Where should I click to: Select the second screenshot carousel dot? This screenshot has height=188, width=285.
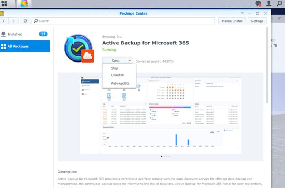click(164, 156)
